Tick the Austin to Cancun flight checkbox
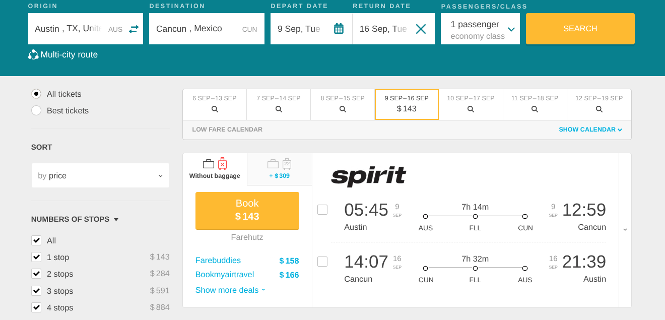 322,210
